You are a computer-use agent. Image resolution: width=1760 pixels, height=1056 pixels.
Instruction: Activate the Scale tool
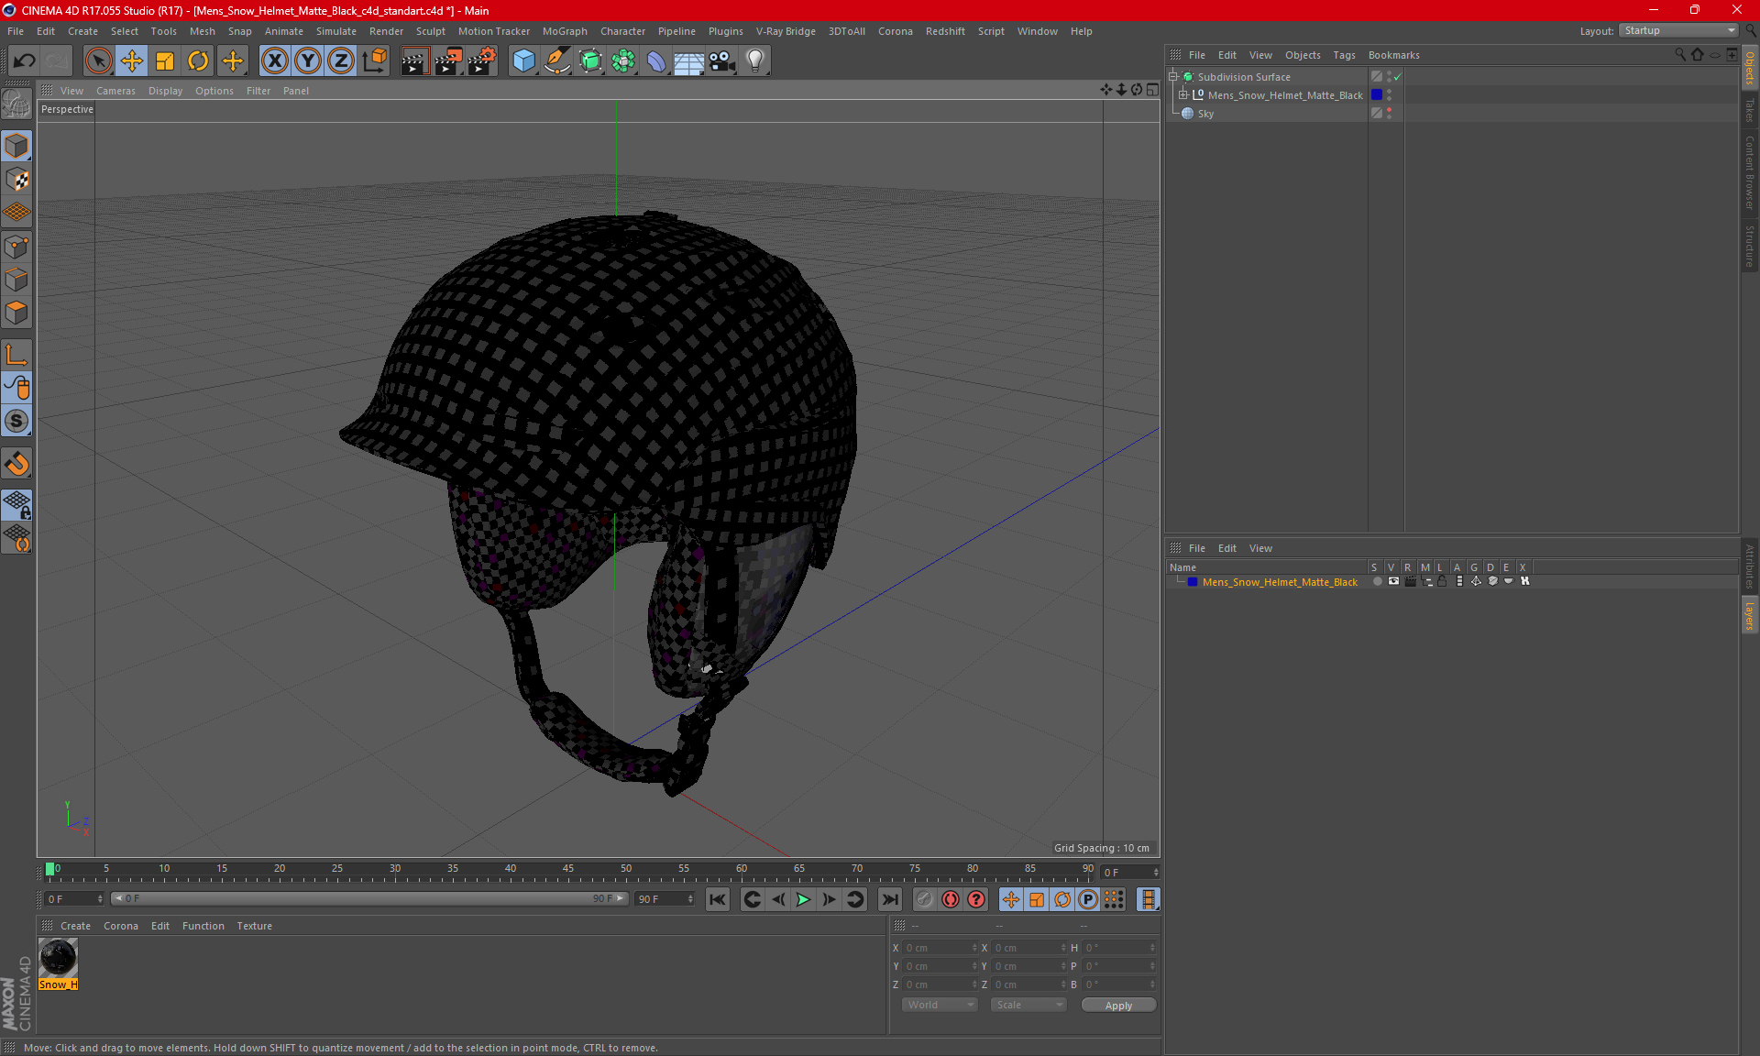coord(165,61)
